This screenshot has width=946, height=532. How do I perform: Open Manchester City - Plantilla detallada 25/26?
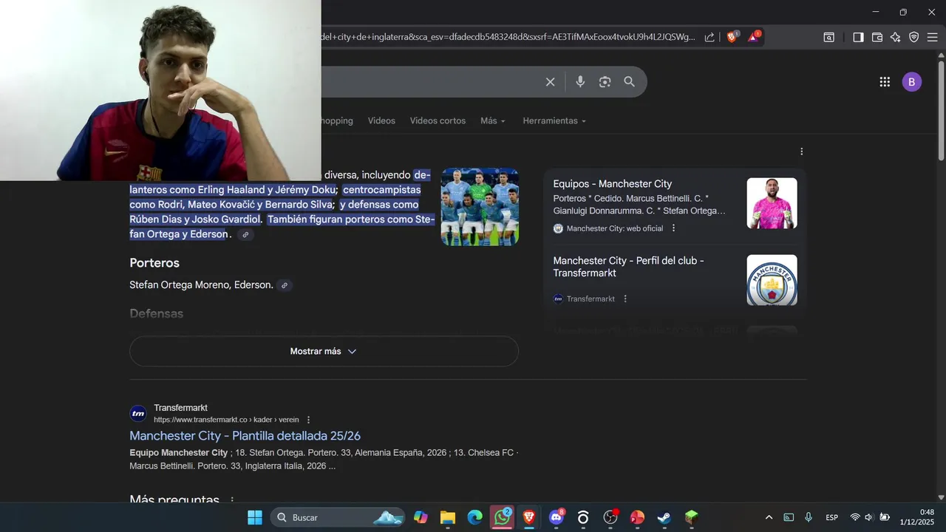click(x=245, y=436)
